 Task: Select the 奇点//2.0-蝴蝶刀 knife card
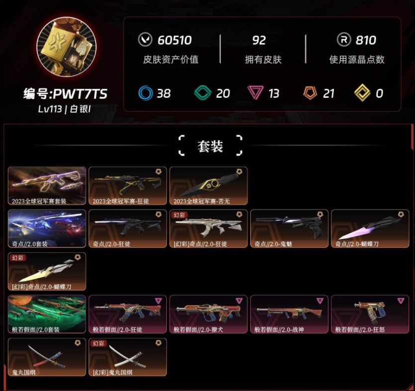370,228
